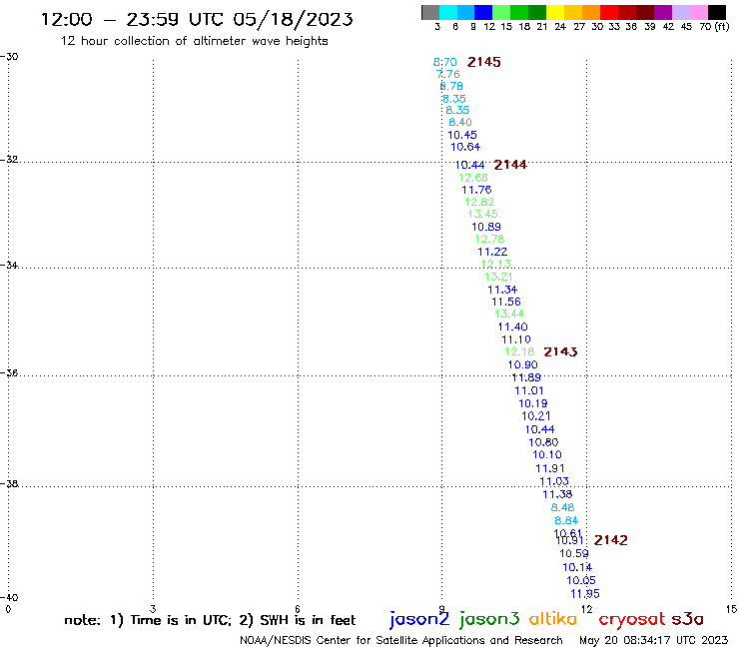Click the note about UTC time and SWH feet
Screen dimensions: 739x649
click(210, 620)
